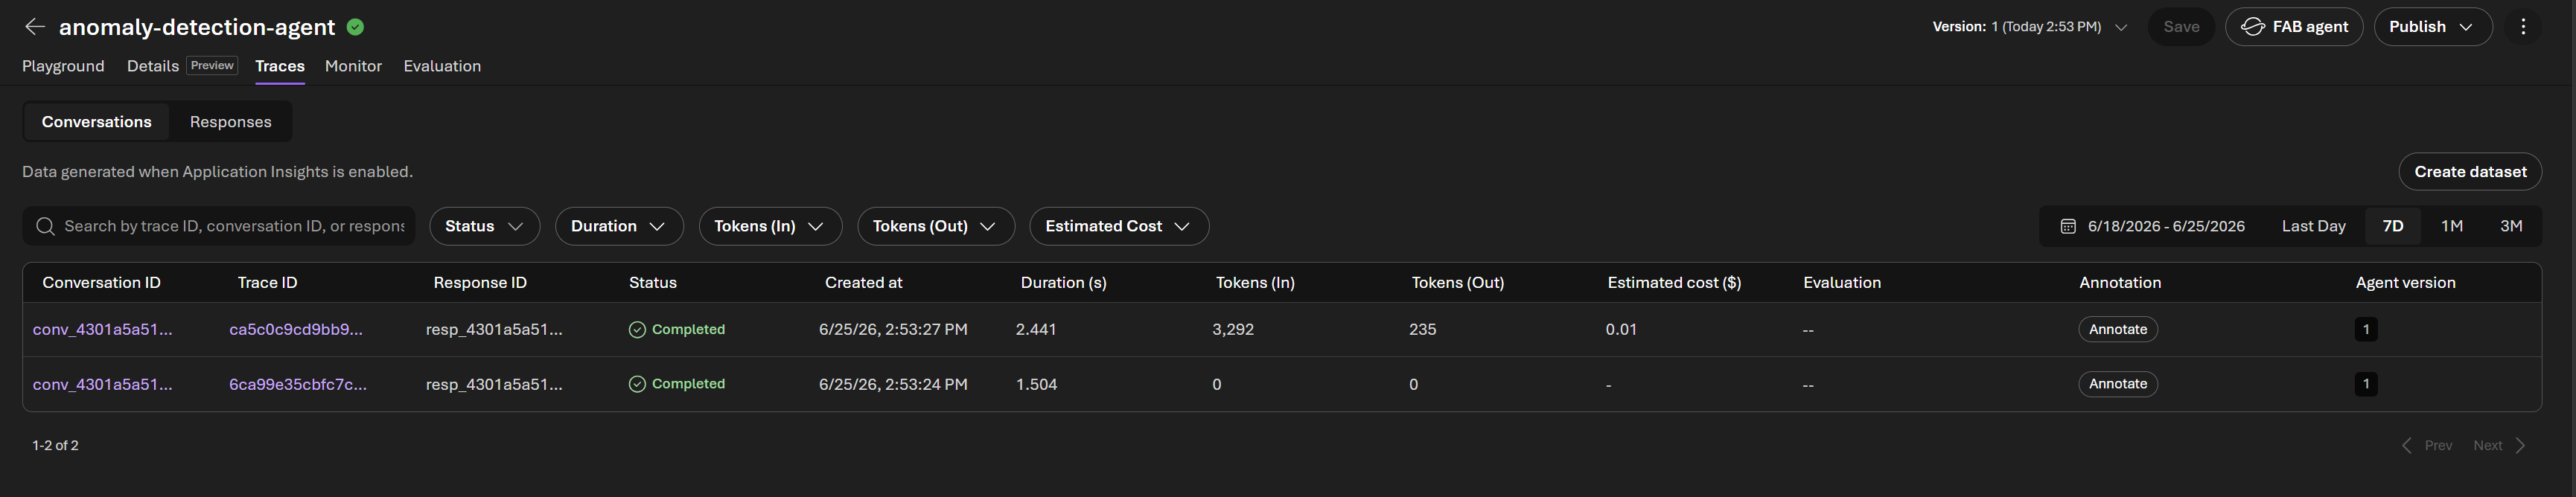The height and width of the screenshot is (497, 2576).
Task: Open conversation link in the 2.441 duration row
Action: (103, 330)
